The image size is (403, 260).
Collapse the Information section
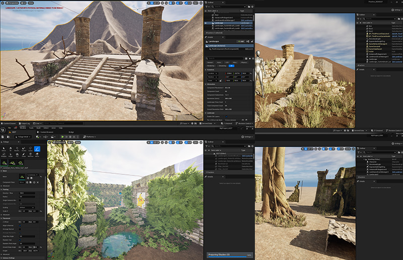coord(206,84)
